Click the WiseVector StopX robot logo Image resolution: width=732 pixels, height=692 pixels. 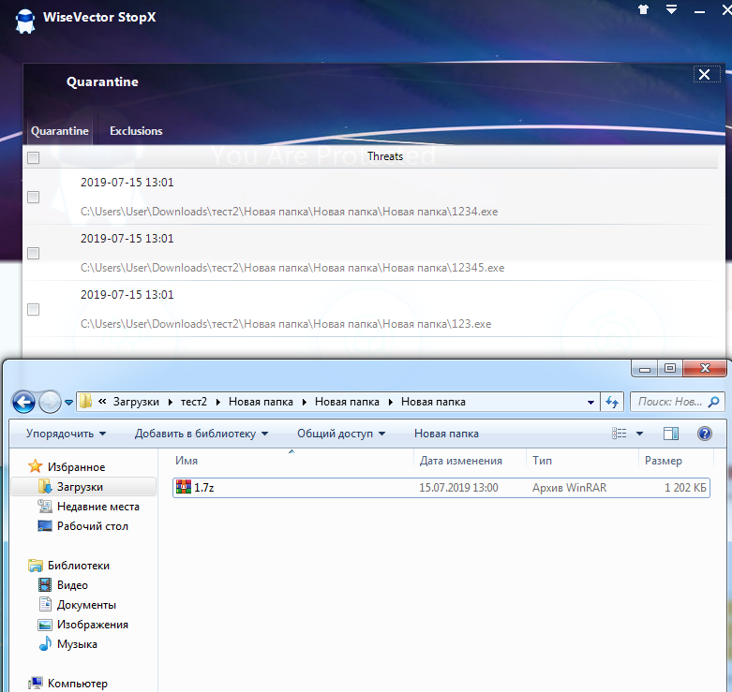tap(24, 21)
